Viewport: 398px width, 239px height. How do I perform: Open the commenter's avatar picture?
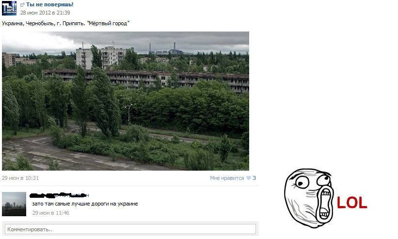coord(14,204)
